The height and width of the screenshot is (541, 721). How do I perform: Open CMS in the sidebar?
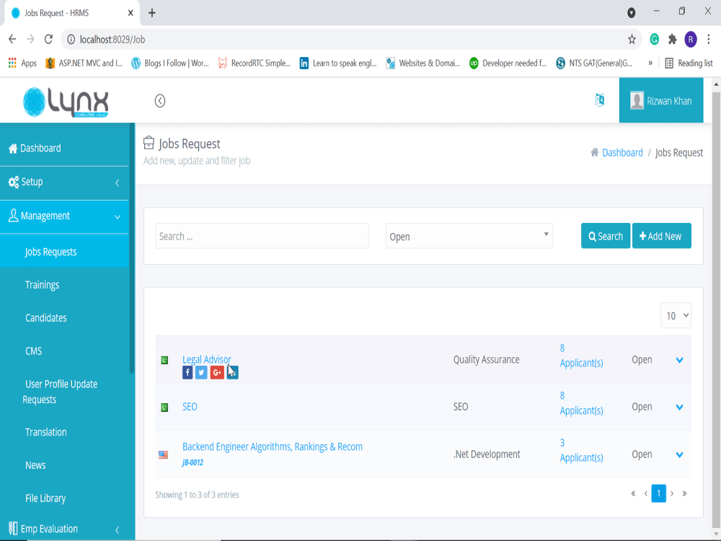34,351
